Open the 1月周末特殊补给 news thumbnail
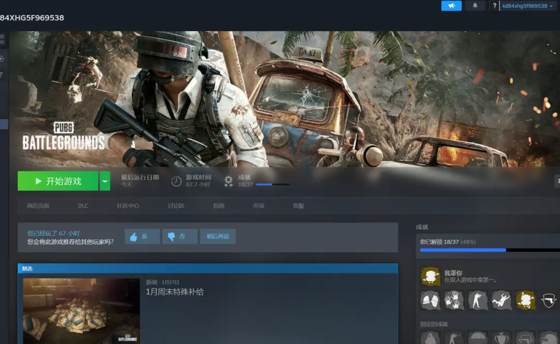Viewport: 560px width, 344px height. (81, 310)
